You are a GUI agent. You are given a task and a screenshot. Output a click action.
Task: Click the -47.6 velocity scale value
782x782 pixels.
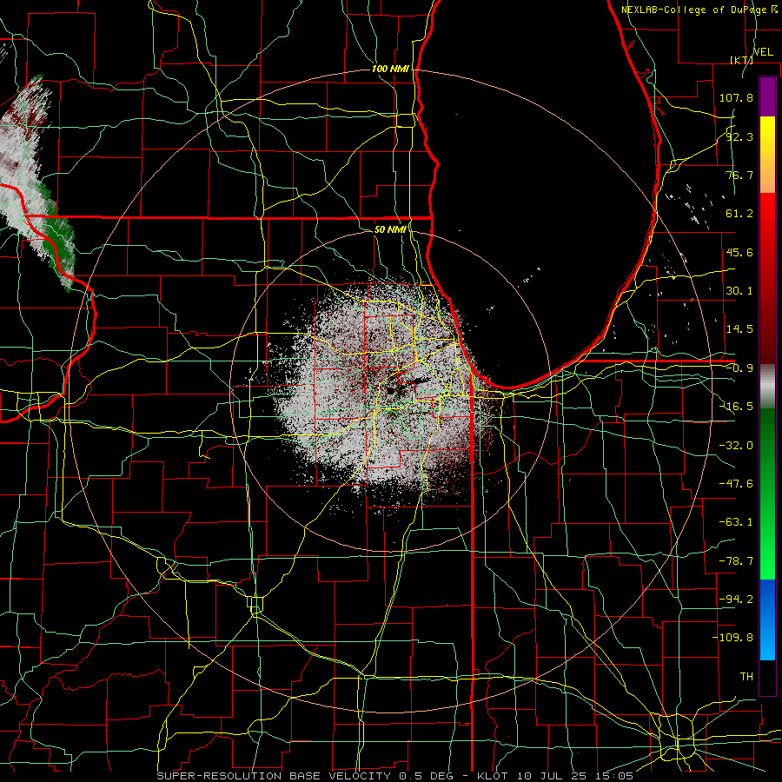pyautogui.click(x=736, y=484)
